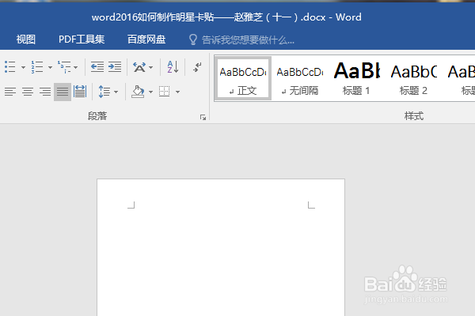
Task: Open borders dropdown arrow
Action: pyautogui.click(x=178, y=92)
